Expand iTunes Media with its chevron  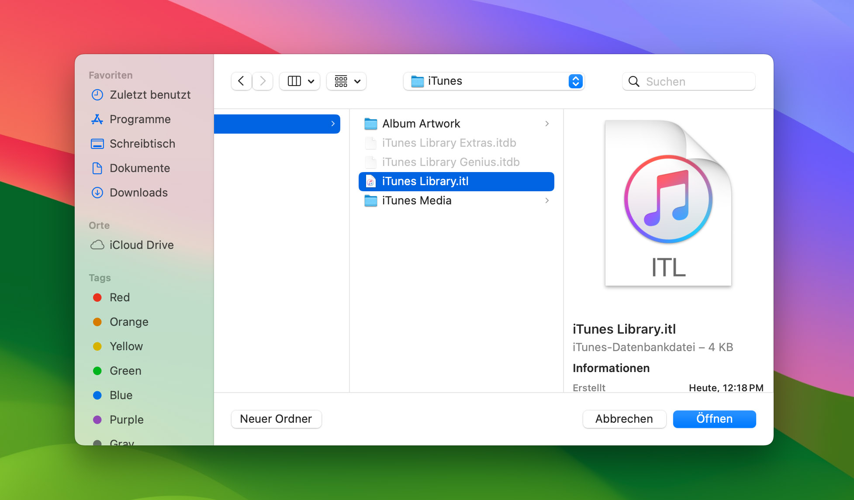(547, 200)
